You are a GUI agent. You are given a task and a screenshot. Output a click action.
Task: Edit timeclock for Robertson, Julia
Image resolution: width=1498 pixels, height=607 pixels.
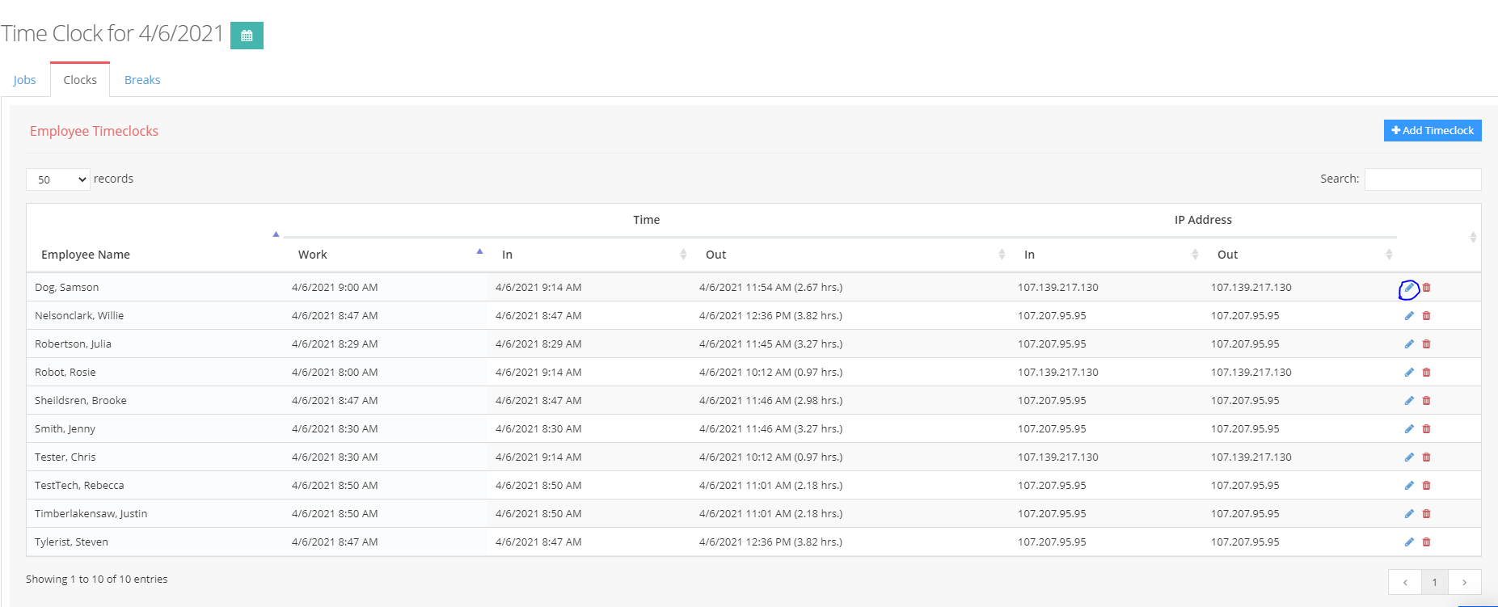pyautogui.click(x=1409, y=344)
